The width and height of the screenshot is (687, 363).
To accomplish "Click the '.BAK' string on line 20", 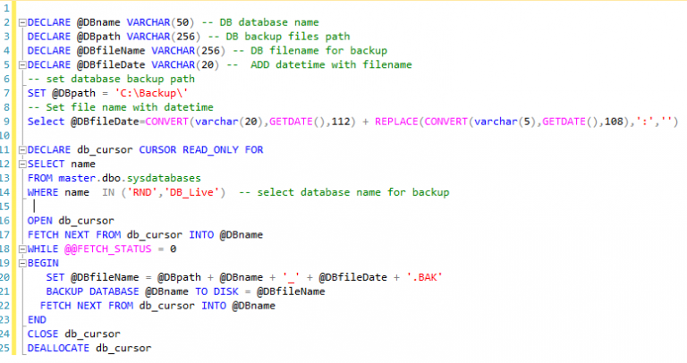I will pyautogui.click(x=425, y=277).
